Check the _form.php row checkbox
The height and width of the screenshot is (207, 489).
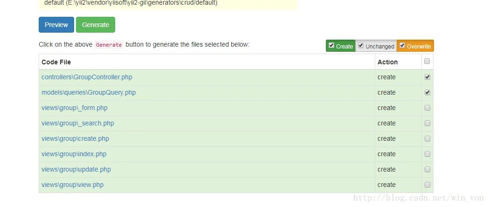click(x=427, y=108)
